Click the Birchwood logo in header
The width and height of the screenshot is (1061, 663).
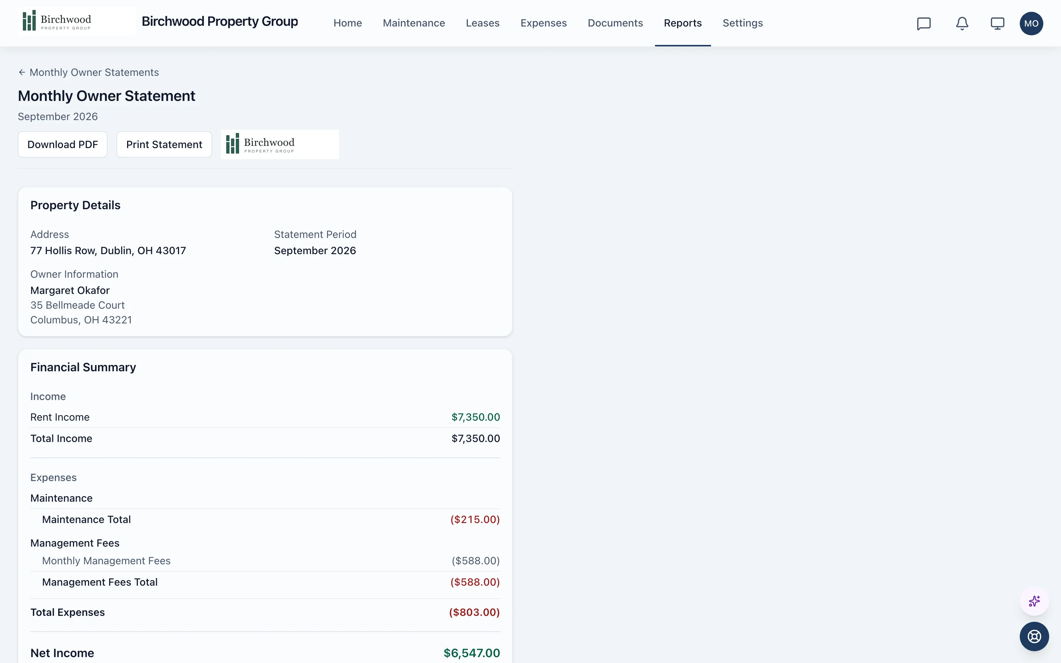coord(77,21)
